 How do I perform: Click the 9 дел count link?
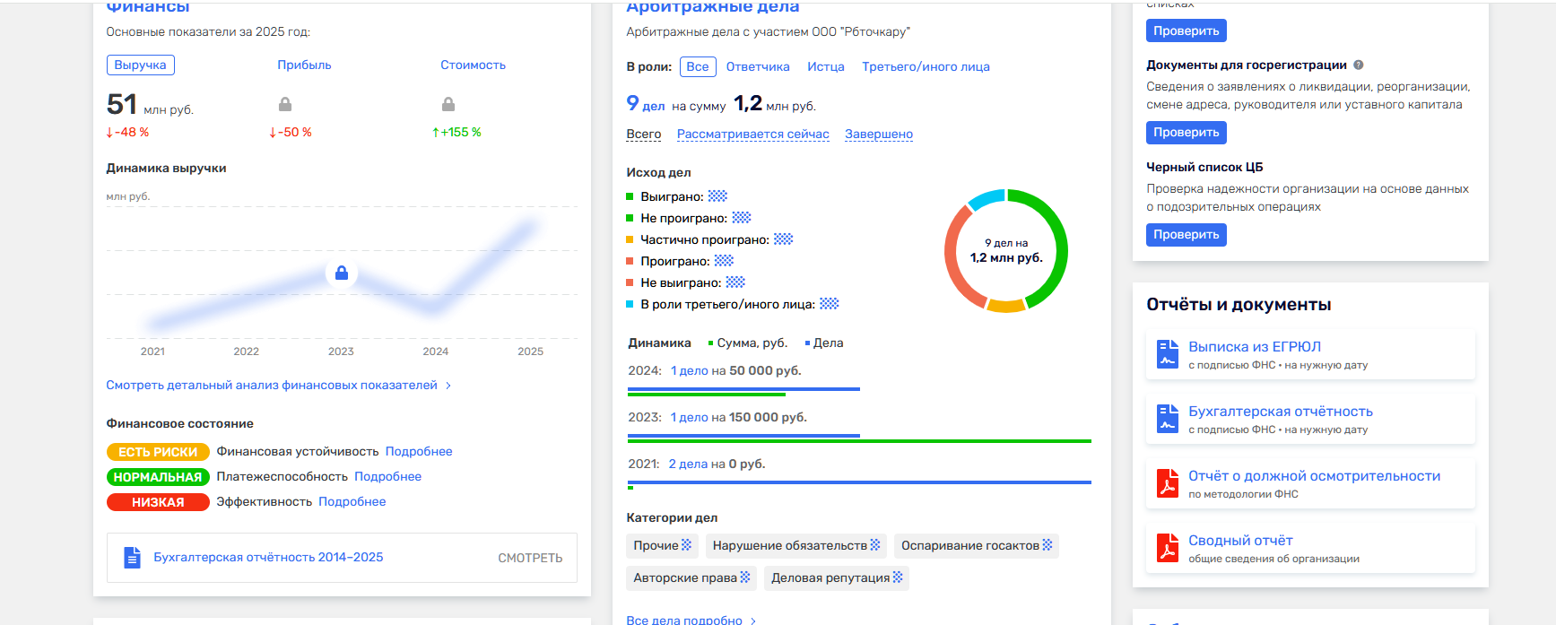tap(646, 104)
